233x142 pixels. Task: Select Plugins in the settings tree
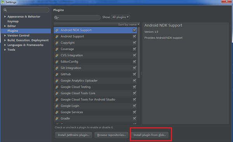pyautogui.click(x=26, y=31)
